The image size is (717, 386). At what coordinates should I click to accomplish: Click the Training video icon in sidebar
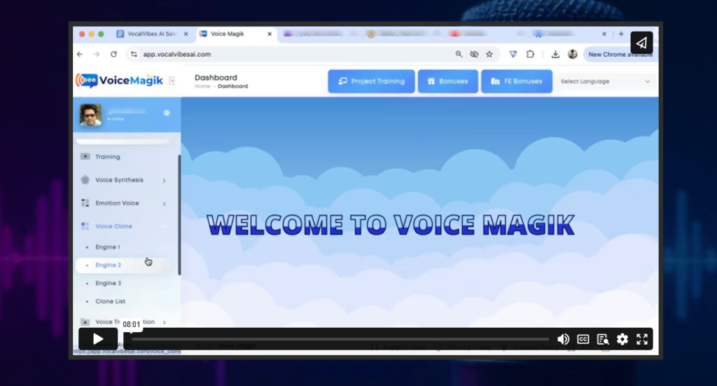point(85,156)
